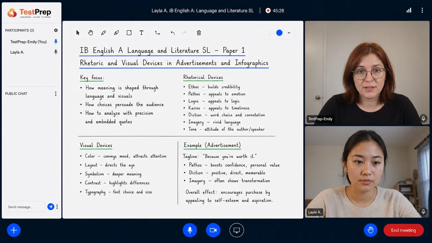Click "Kairos – appeals to timeliness" line
This screenshot has height=243, width=432.
(x=219, y=108)
